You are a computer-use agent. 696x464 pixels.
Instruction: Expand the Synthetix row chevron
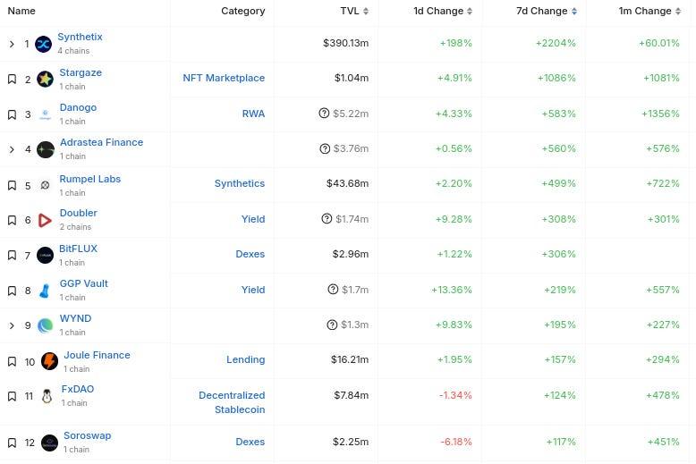[x=12, y=44]
